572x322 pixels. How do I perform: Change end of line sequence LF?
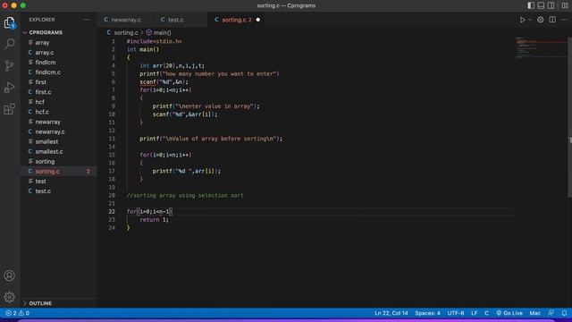[475, 313]
